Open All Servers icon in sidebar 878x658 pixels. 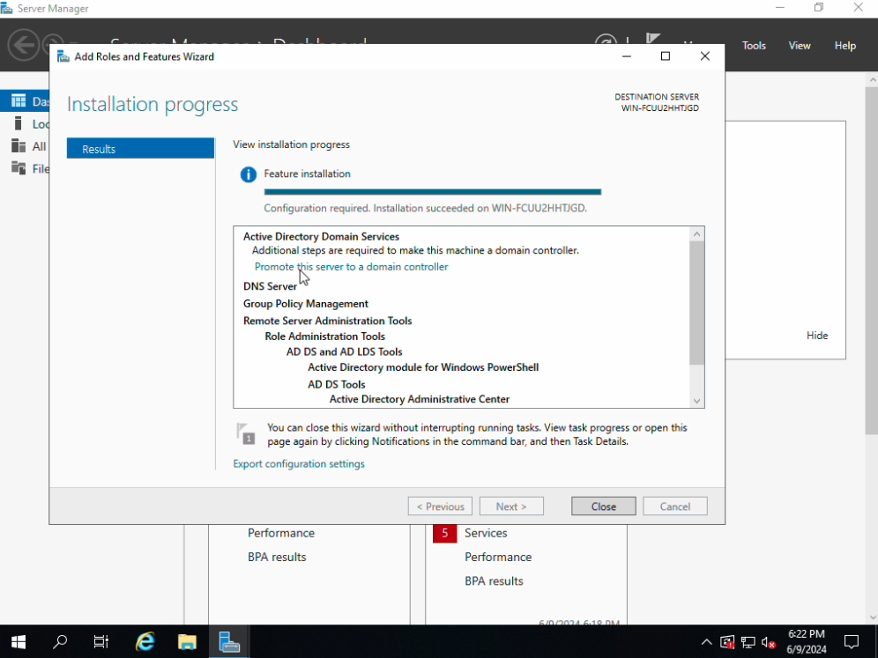[x=19, y=146]
